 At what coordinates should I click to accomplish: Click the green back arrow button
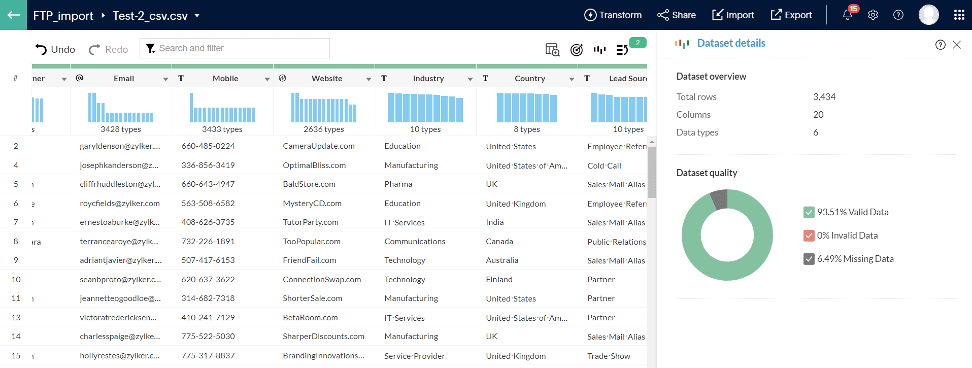pyautogui.click(x=13, y=15)
